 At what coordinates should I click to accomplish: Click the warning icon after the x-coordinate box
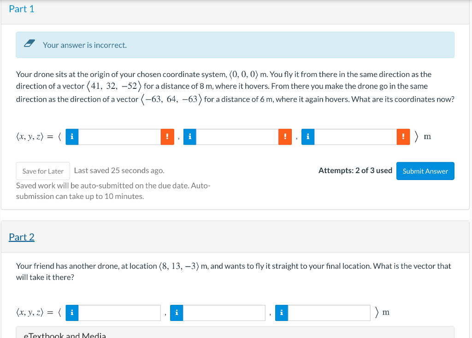click(168, 136)
